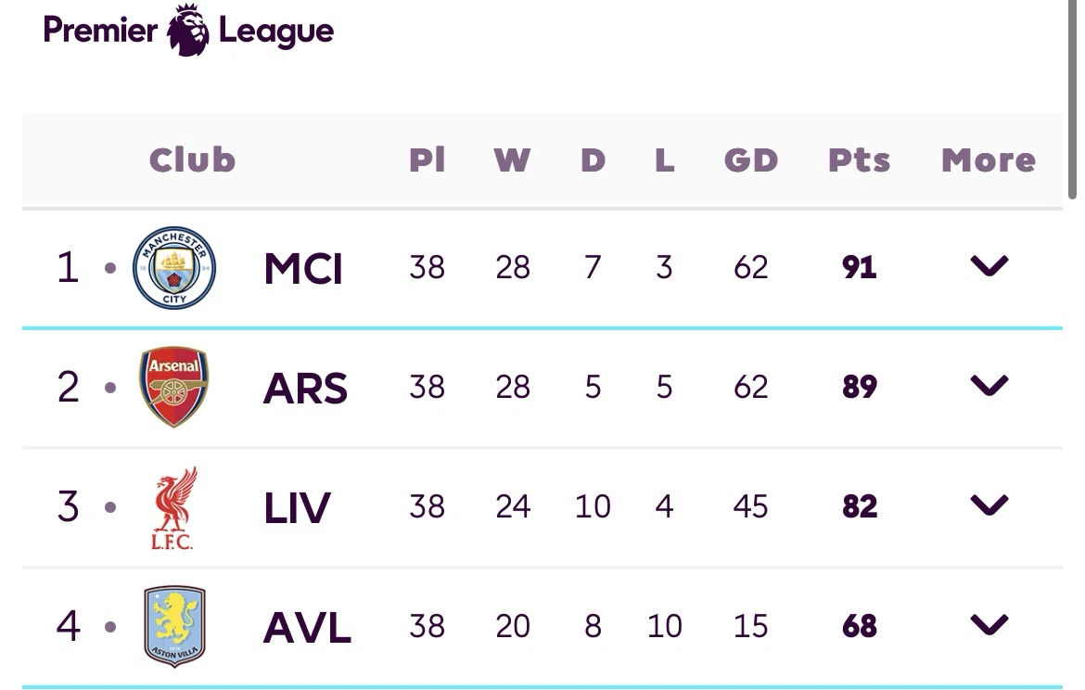
Task: Click the Arsenal club crest
Action: tap(173, 387)
